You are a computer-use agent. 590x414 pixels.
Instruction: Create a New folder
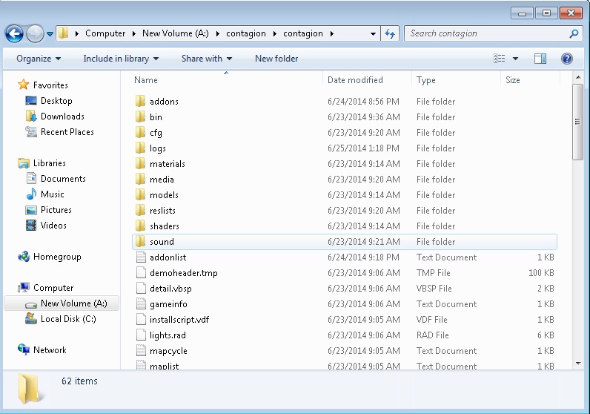[x=276, y=59]
